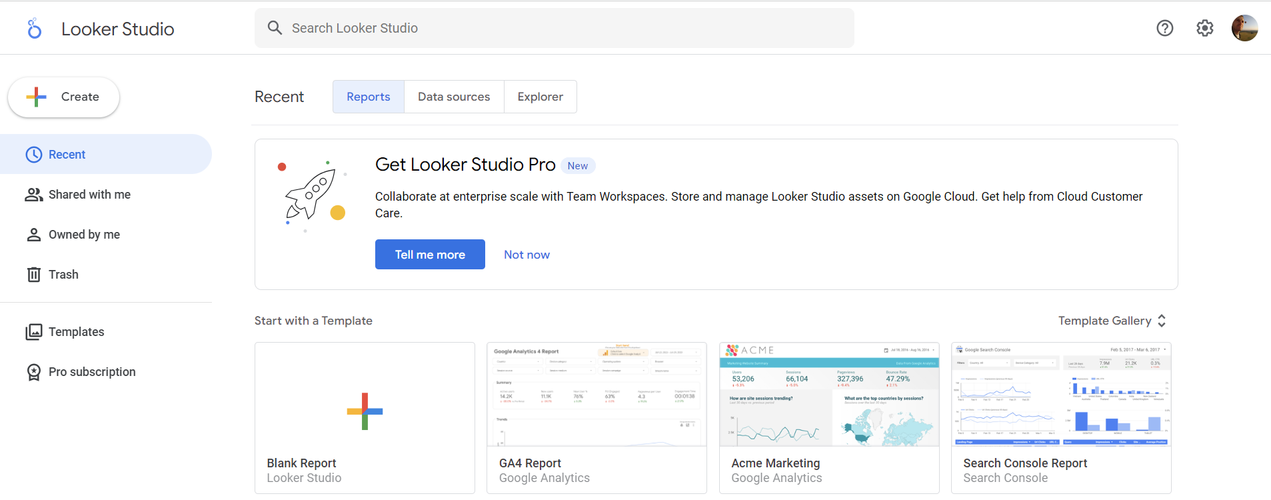This screenshot has width=1271, height=500.
Task: Select Recent in the sidebar
Action: [x=106, y=155]
